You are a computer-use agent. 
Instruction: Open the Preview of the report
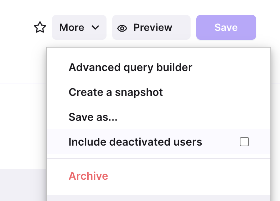tap(151, 27)
